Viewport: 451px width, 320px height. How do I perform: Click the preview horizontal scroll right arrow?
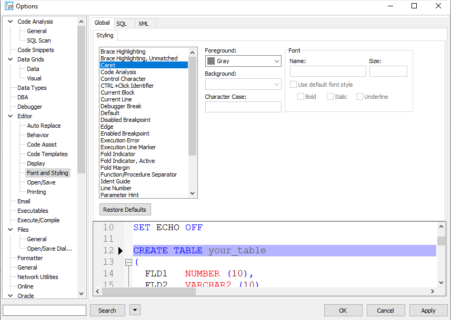pos(432,291)
